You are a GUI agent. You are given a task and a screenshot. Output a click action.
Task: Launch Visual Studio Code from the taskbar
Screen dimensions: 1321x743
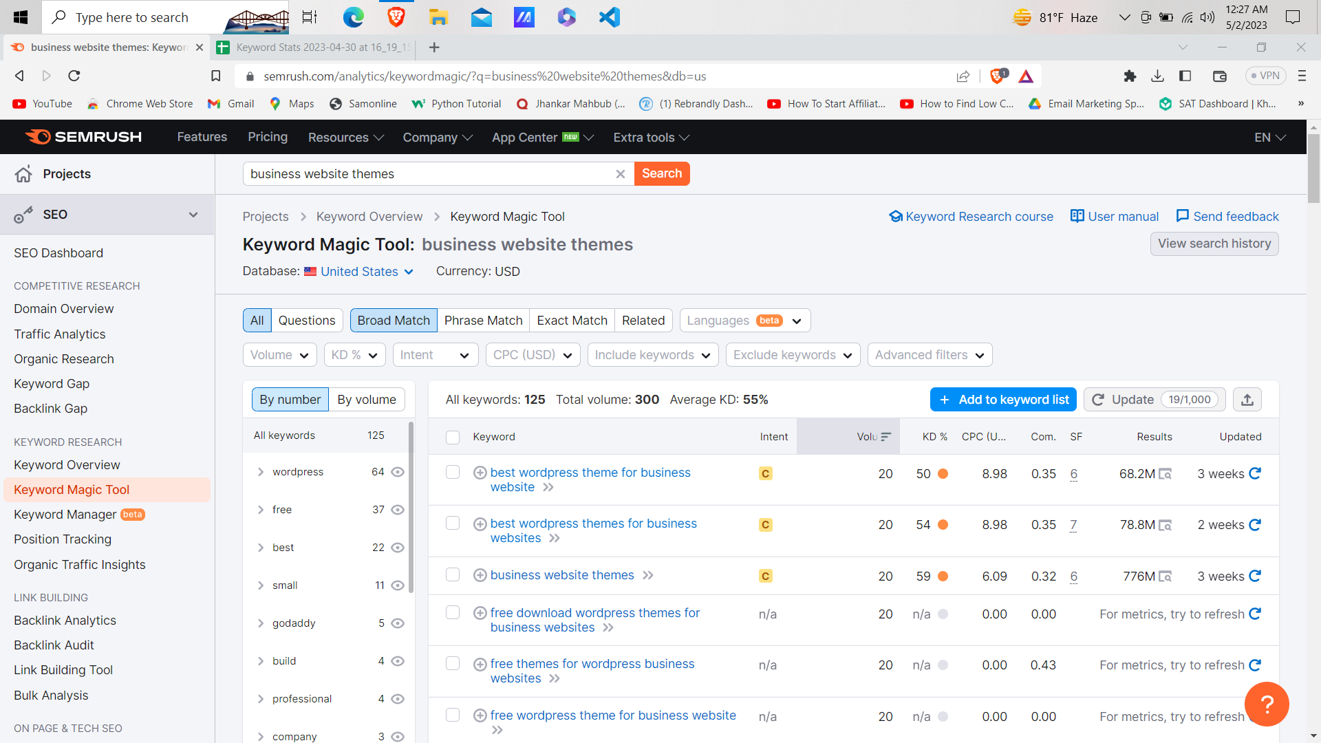(x=609, y=17)
